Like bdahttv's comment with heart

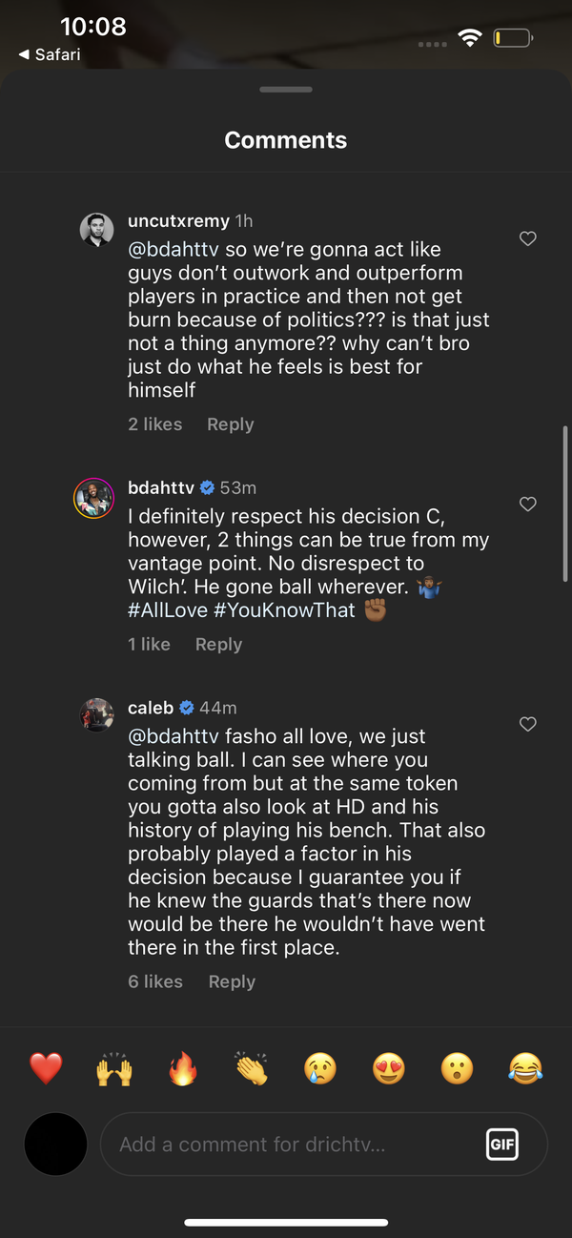(x=527, y=504)
